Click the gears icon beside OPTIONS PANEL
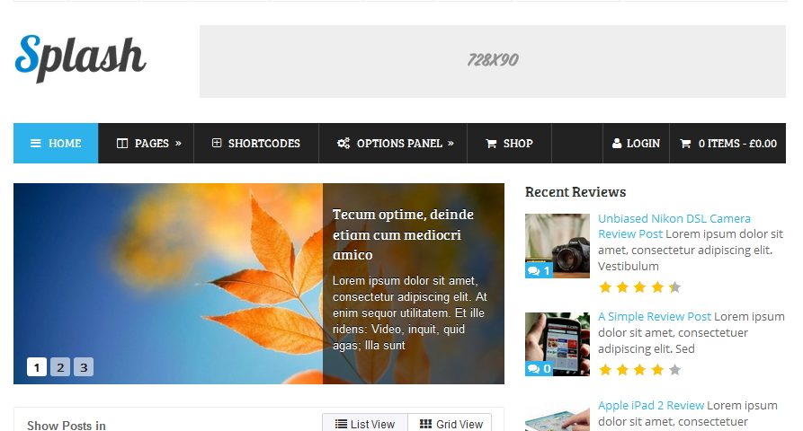 344,143
